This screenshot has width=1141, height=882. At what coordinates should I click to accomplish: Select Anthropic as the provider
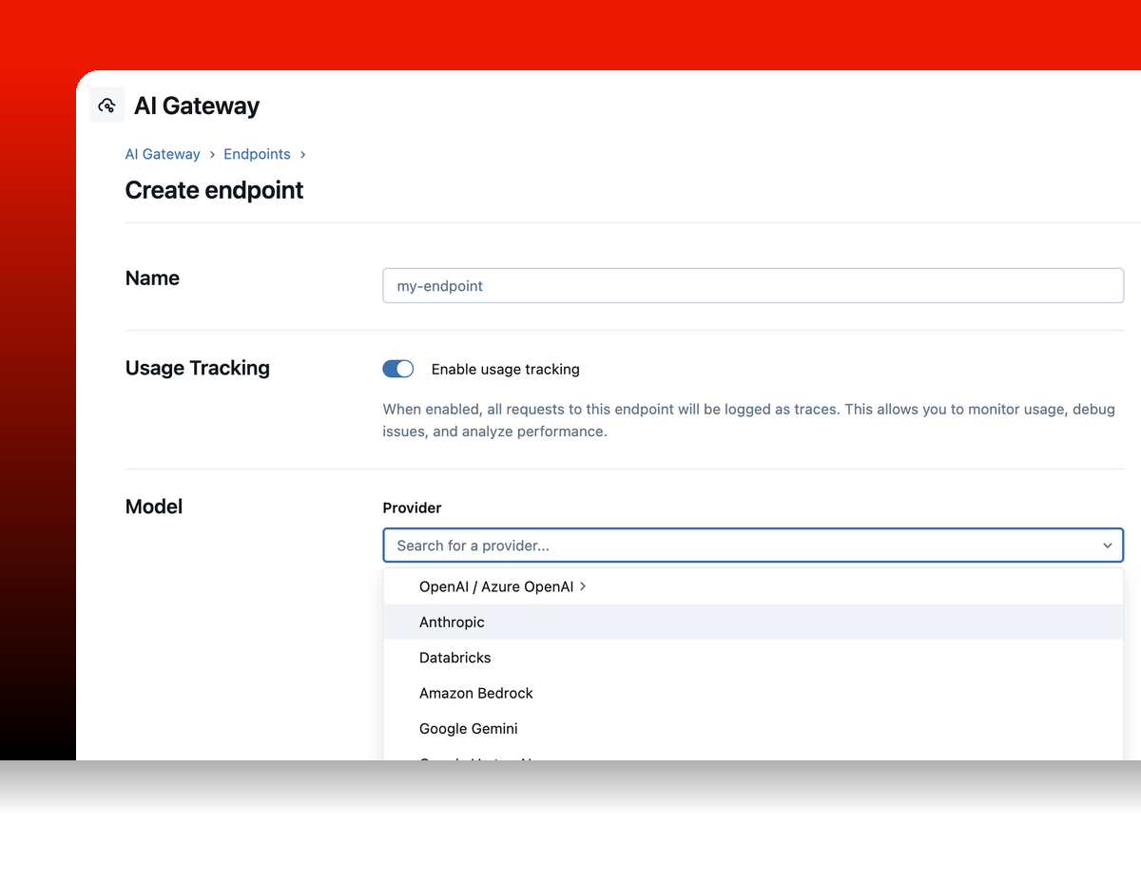pyautogui.click(x=452, y=622)
